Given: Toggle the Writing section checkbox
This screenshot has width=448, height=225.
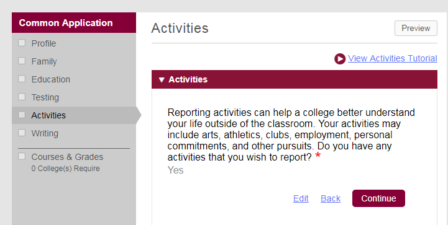Looking at the screenshot, I should (x=22, y=133).
